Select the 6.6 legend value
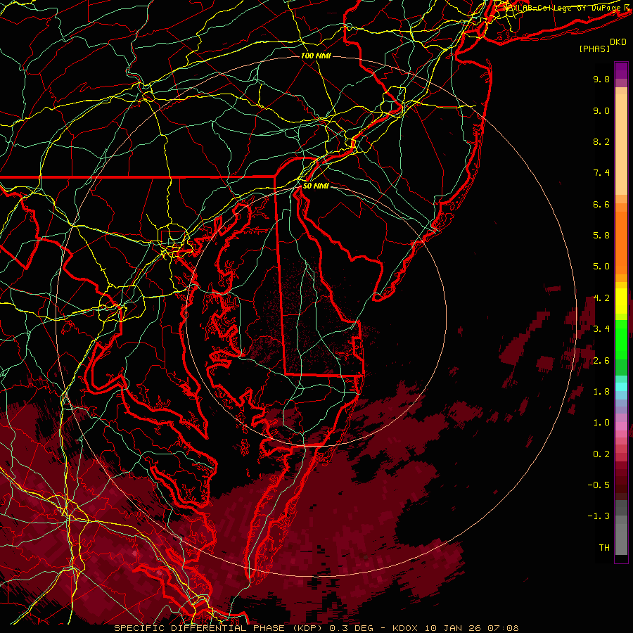 (x=601, y=204)
